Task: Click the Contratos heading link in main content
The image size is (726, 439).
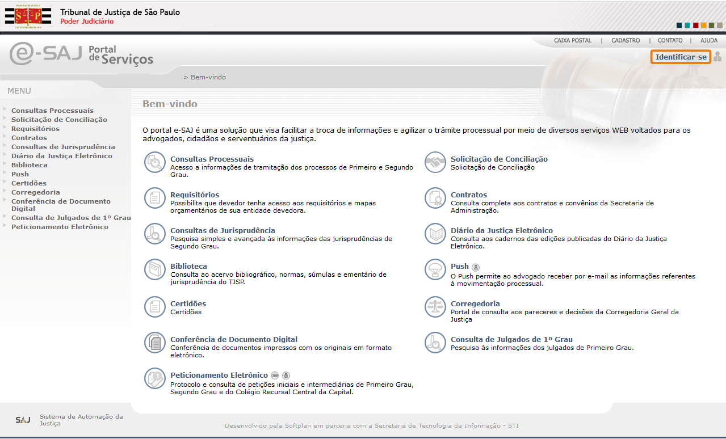Action: (469, 195)
